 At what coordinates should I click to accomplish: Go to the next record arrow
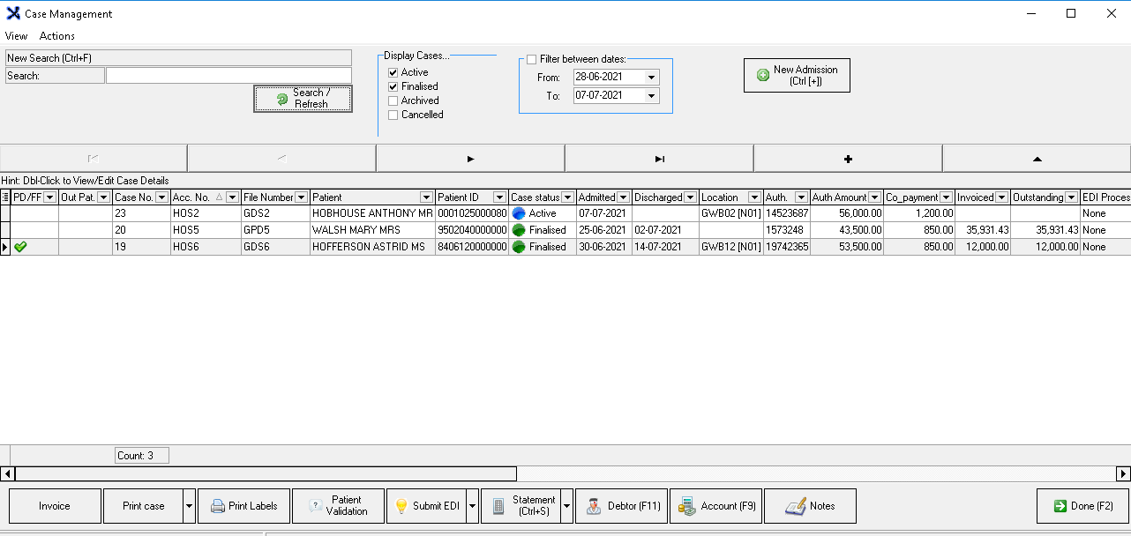pos(470,159)
